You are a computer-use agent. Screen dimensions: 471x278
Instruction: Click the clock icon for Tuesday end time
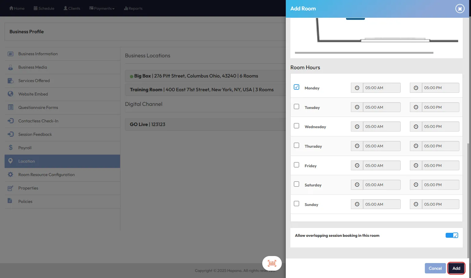tap(416, 107)
